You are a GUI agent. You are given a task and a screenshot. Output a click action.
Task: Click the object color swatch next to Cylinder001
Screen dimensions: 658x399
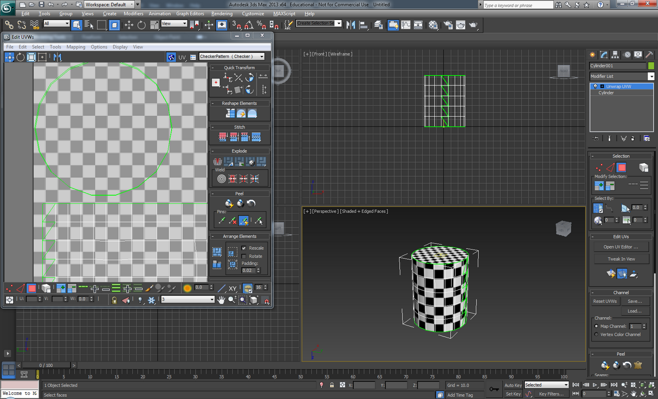click(x=651, y=66)
